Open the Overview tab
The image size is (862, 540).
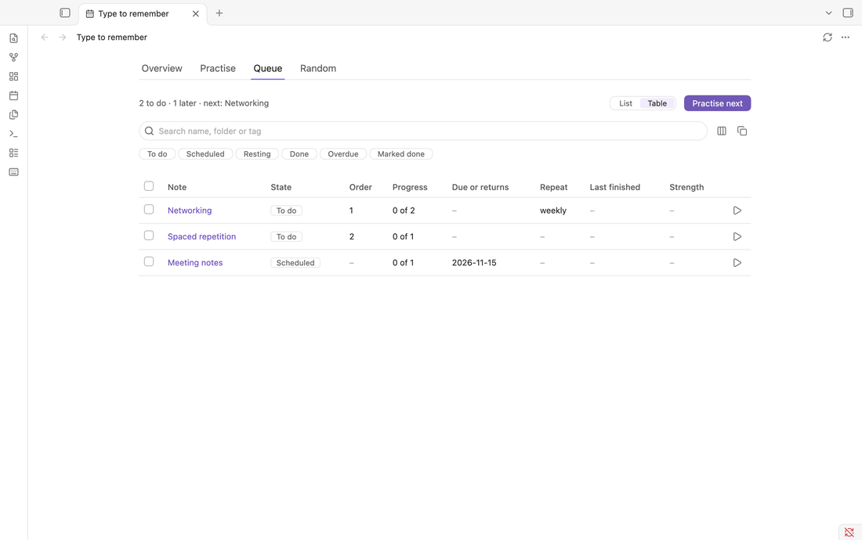pyautogui.click(x=161, y=69)
